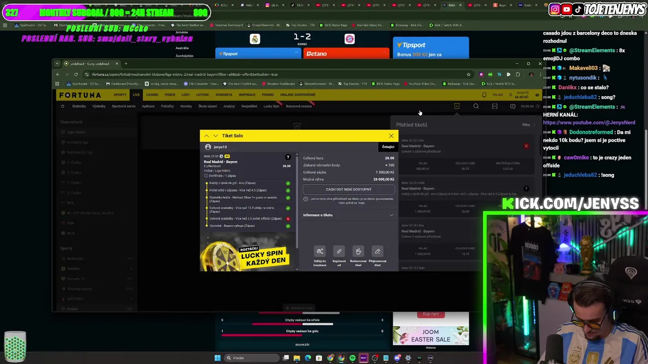The image size is (648, 364).
Task: Open the Lucky Spin submenu link
Action: [x=271, y=106]
